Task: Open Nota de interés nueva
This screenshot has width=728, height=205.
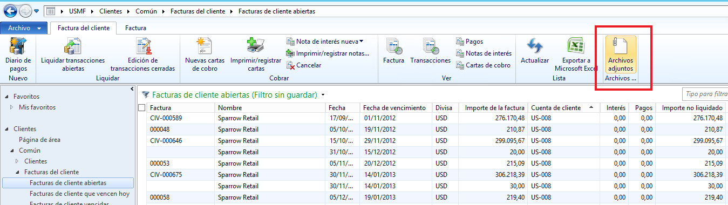Action: (x=325, y=41)
